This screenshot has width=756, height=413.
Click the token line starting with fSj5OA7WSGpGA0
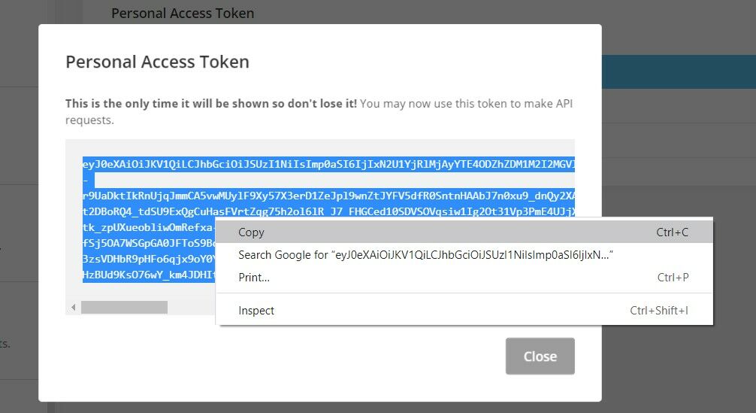pos(149,243)
